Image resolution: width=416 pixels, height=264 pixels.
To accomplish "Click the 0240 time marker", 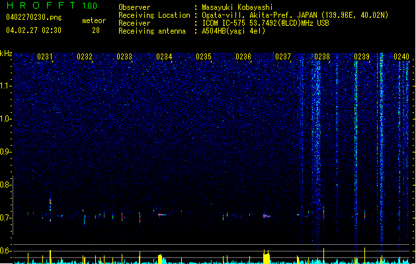I will pos(401,57).
